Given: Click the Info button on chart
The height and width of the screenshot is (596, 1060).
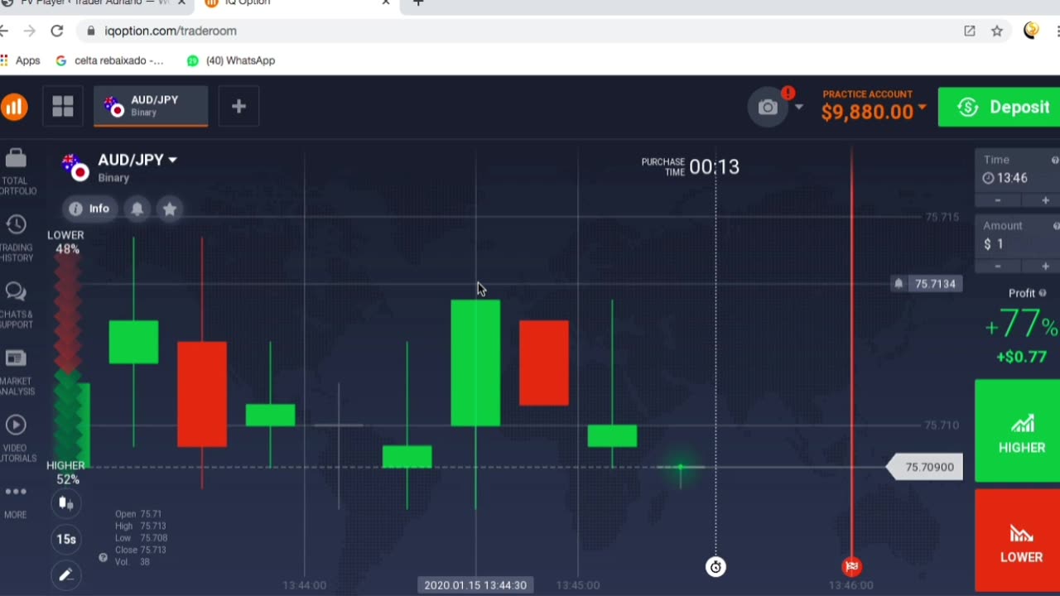Looking at the screenshot, I should (x=90, y=209).
